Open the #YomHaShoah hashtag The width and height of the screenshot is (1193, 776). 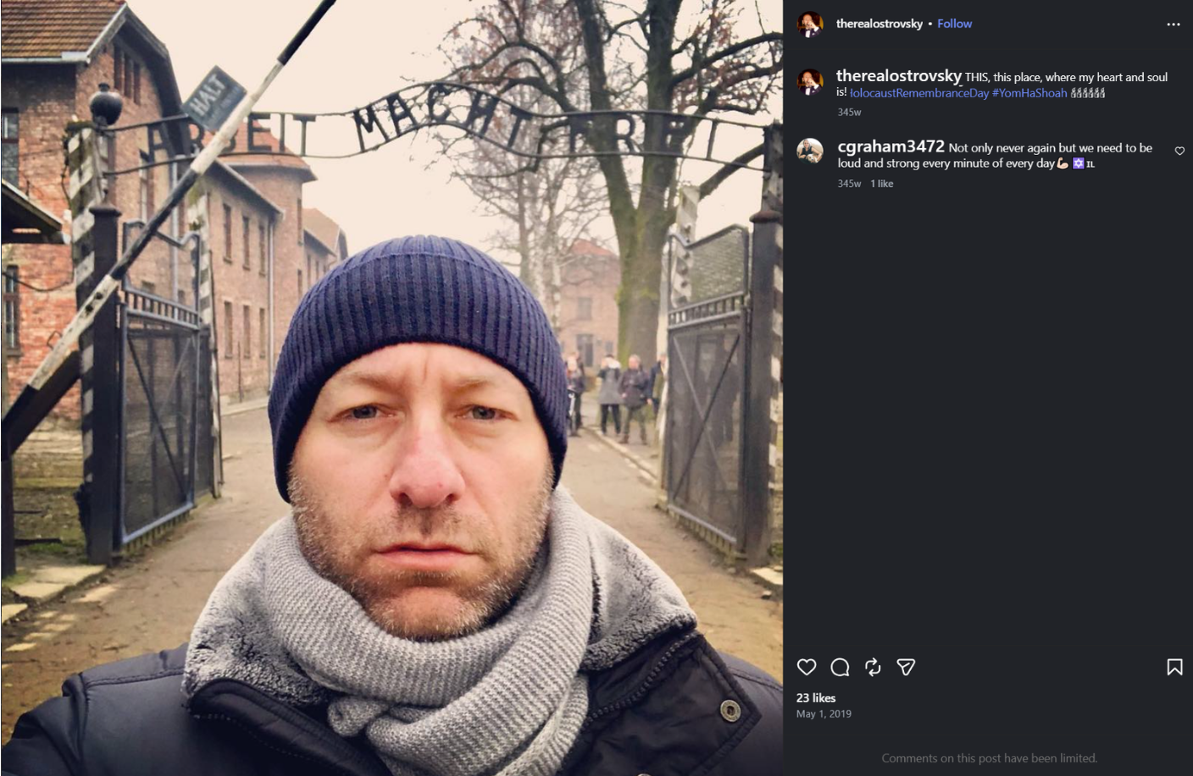1029,93
